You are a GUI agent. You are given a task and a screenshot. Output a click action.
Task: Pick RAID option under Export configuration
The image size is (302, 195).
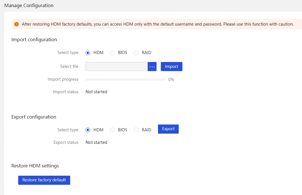pyautogui.click(x=136, y=130)
